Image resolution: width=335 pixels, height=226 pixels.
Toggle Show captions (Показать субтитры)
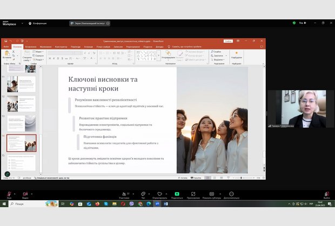coord(211,194)
